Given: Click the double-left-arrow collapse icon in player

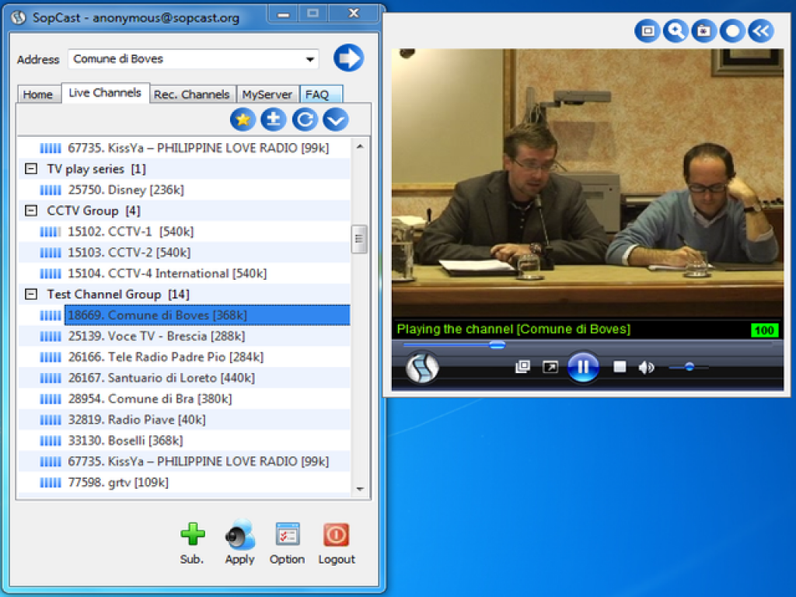Looking at the screenshot, I should pyautogui.click(x=761, y=31).
